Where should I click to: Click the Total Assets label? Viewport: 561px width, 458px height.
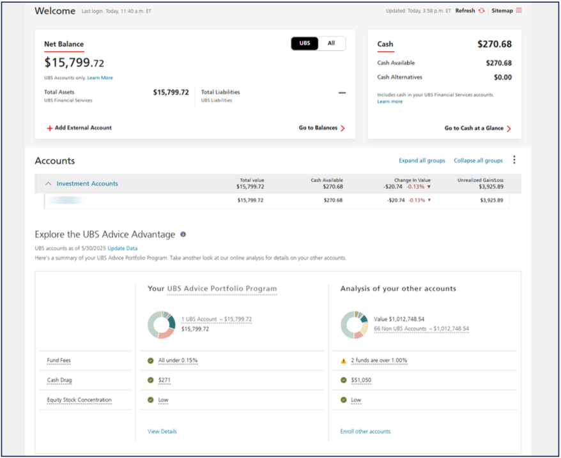(59, 92)
